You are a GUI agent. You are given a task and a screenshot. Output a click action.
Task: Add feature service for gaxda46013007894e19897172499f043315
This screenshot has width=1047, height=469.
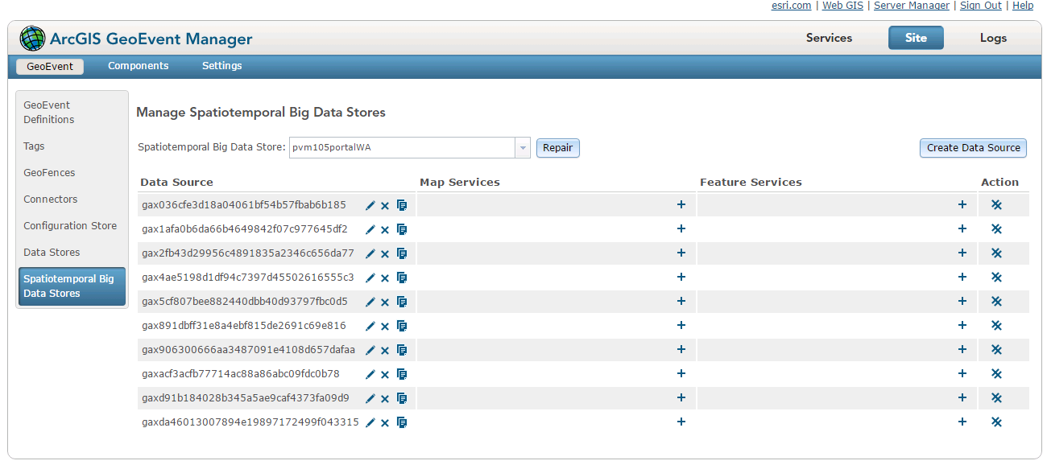pyautogui.click(x=962, y=422)
